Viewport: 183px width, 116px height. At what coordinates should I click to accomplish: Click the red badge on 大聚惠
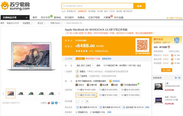(x=112, y=16)
